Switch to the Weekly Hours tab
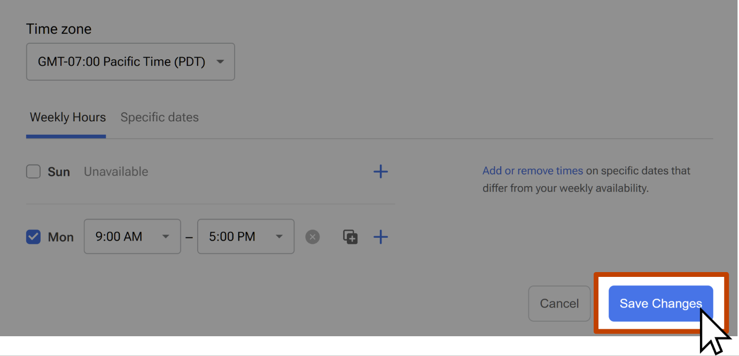The width and height of the screenshot is (739, 356). tap(68, 117)
